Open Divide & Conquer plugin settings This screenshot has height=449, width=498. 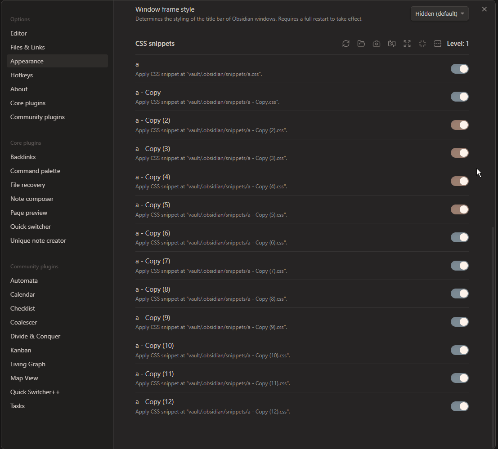click(x=57, y=336)
